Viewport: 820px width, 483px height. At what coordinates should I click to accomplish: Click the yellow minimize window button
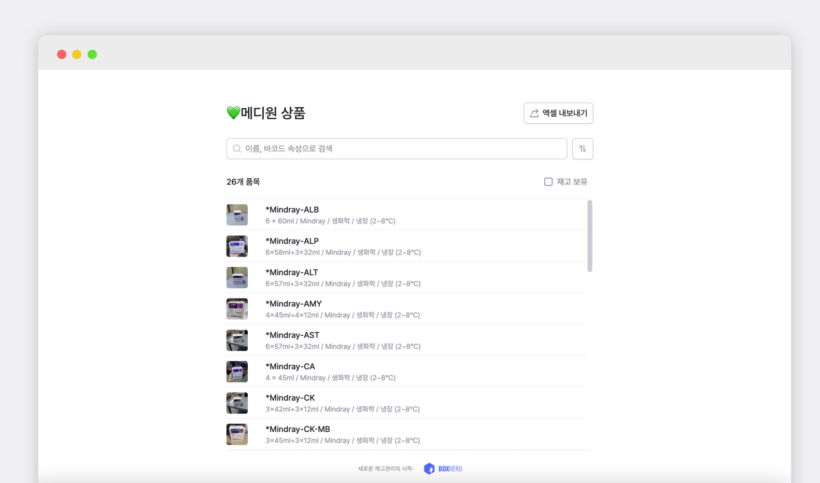[x=77, y=54]
